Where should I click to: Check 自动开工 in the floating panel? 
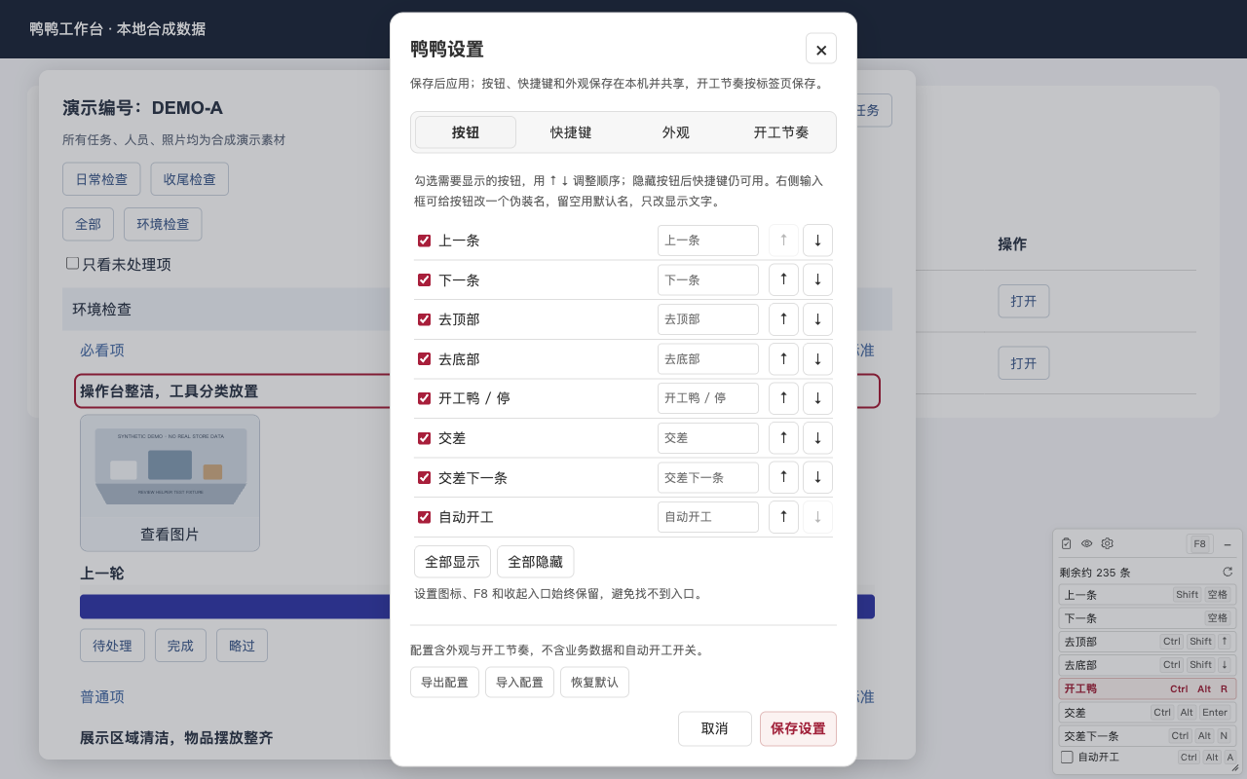tap(1067, 757)
